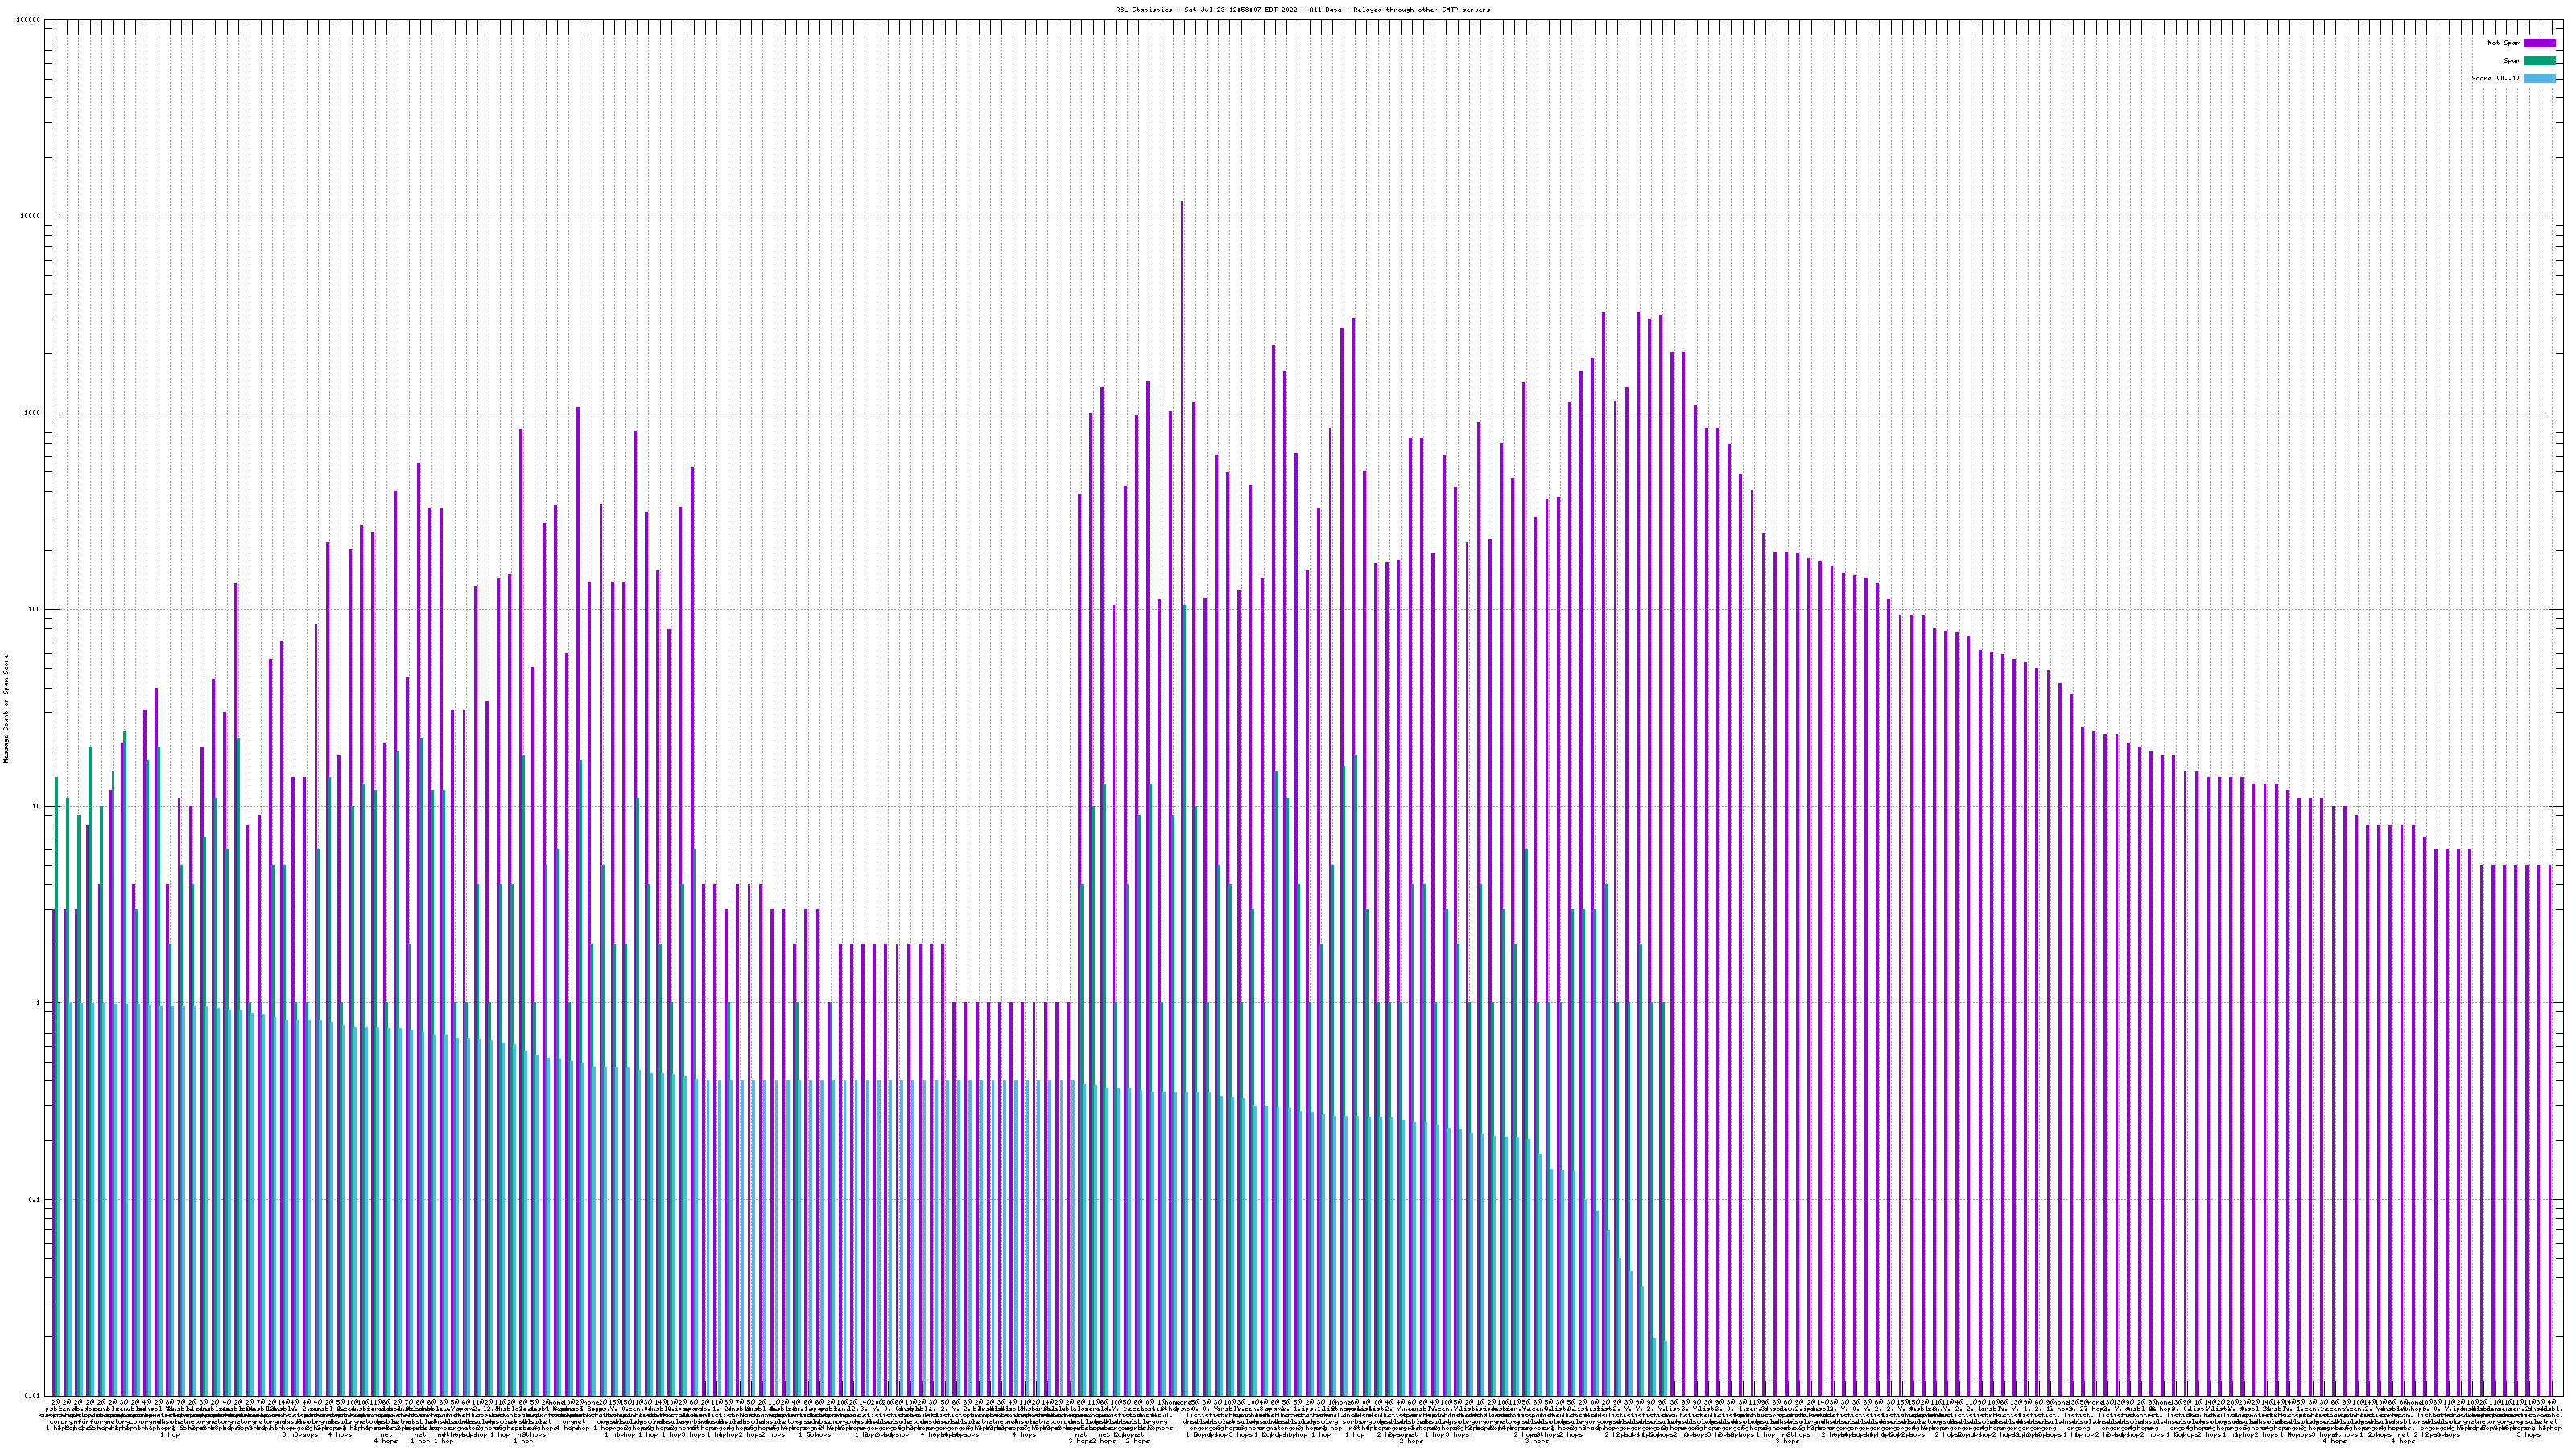Click the 1000 y-axis tick label
The image size is (2576, 1448).
(x=33, y=413)
